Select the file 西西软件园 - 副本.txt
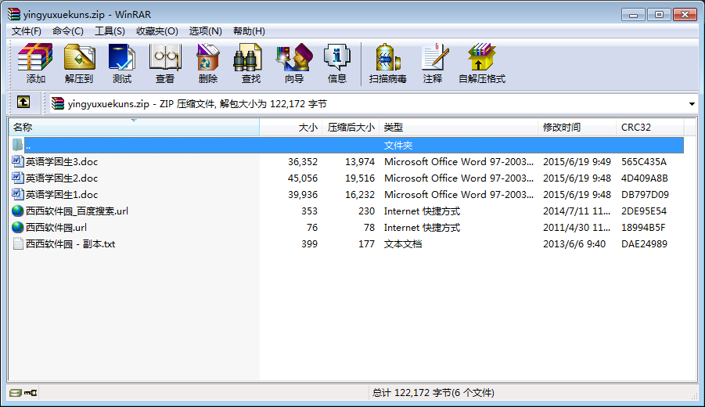 [70, 244]
